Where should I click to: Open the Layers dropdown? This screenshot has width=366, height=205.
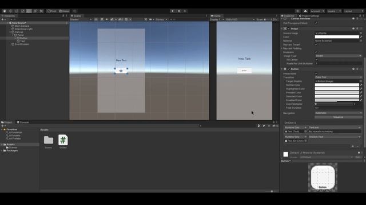click(334, 11)
